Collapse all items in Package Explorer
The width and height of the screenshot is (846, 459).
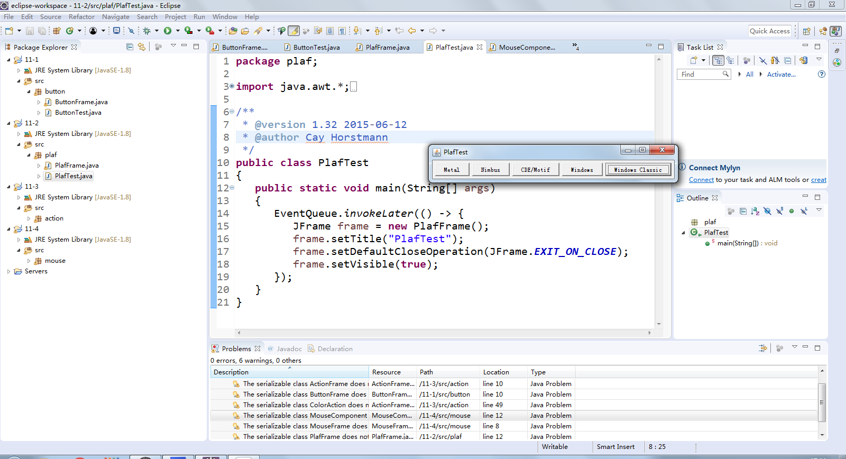pos(130,47)
